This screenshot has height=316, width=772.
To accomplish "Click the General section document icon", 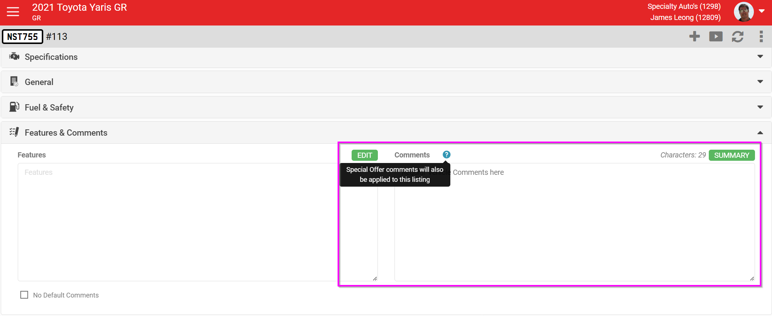I will pos(14,81).
